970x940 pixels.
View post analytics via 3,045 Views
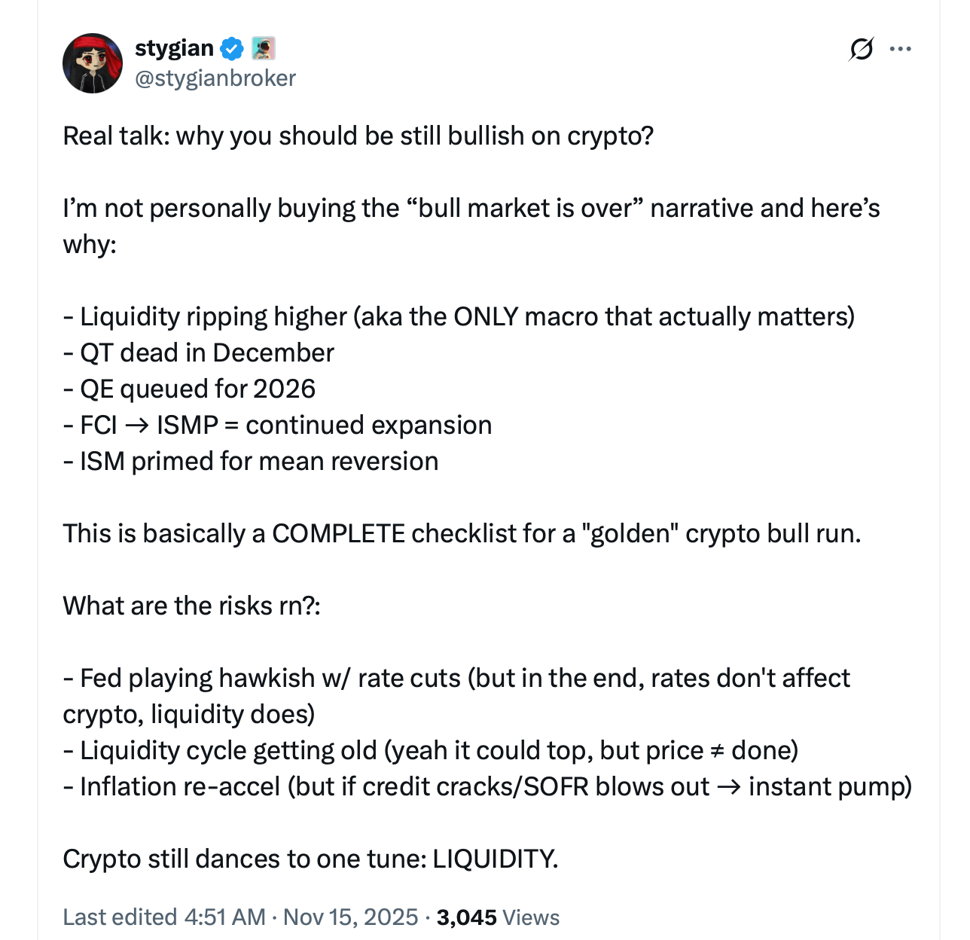(465, 917)
